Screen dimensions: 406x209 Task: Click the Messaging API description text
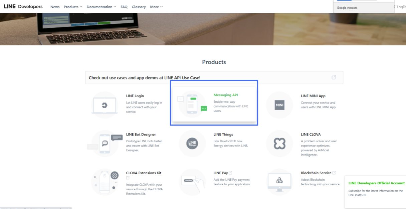231,106
